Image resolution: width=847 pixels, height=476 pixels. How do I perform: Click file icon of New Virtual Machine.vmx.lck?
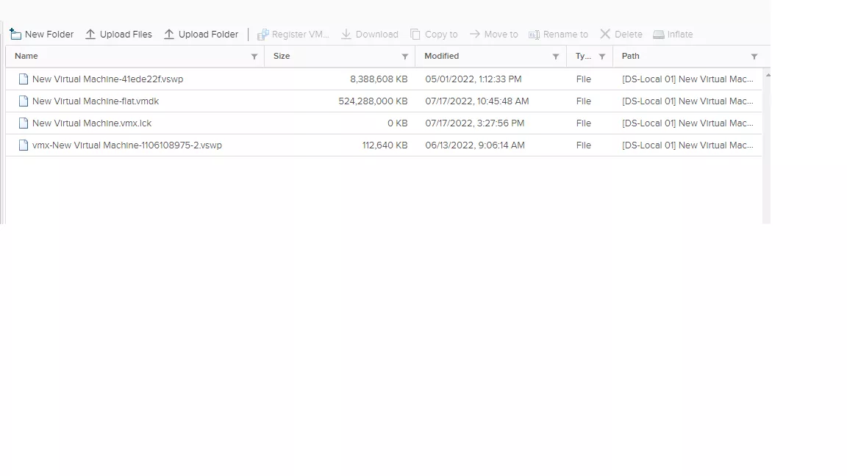pyautogui.click(x=24, y=123)
